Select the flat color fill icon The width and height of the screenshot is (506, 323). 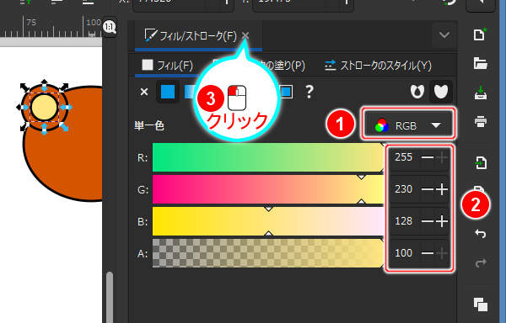168,92
